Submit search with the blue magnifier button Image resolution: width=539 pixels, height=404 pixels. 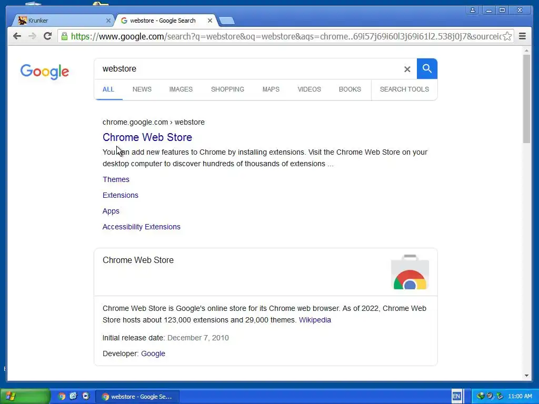point(427,69)
